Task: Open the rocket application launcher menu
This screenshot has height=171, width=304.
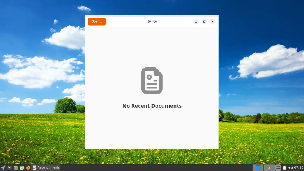Action: point(3,167)
